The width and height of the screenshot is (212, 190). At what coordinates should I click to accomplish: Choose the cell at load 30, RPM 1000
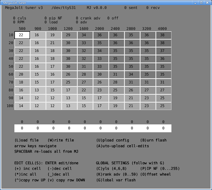[x=54, y=51]
